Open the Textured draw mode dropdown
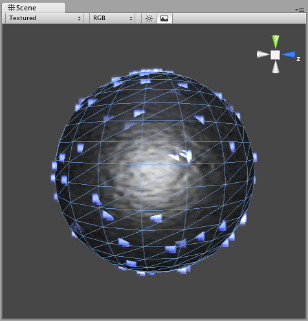The height and width of the screenshot is (321, 308). pyautogui.click(x=45, y=18)
